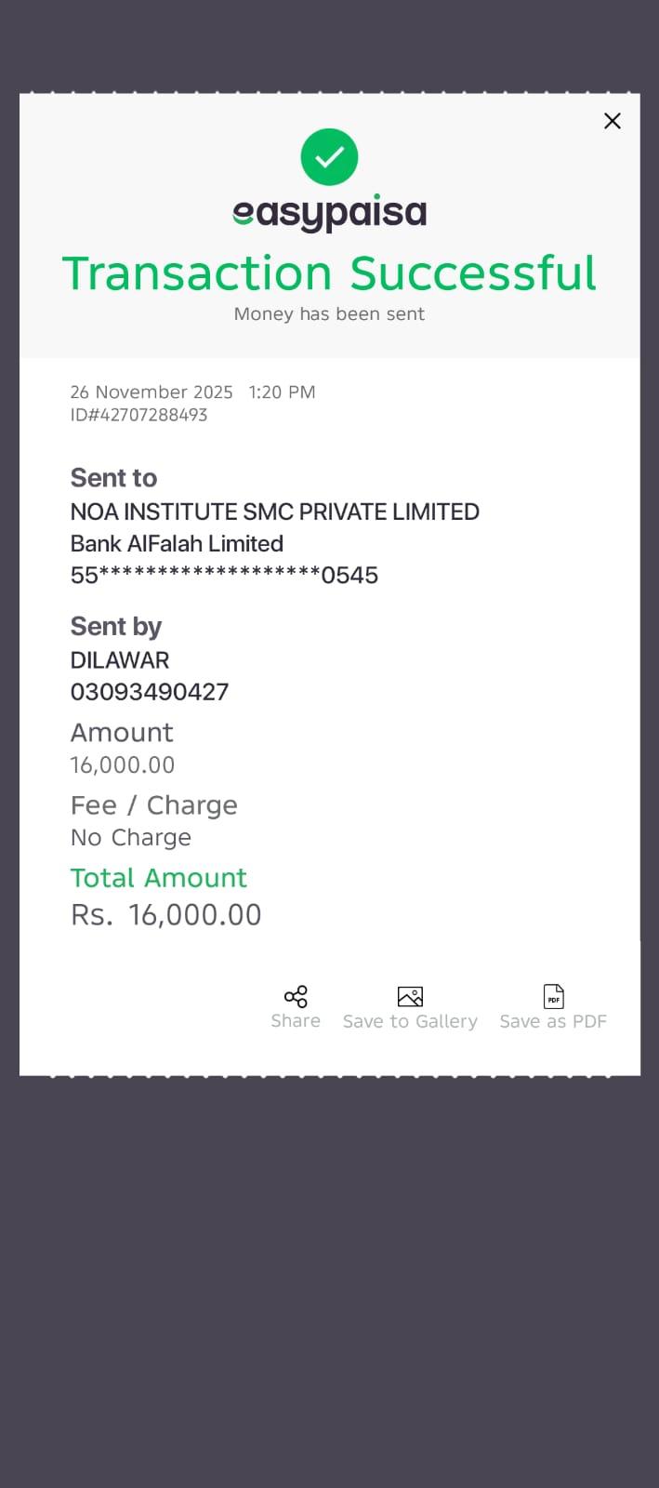
Task: Click the Save to Gallery picture icon
Action: [410, 997]
